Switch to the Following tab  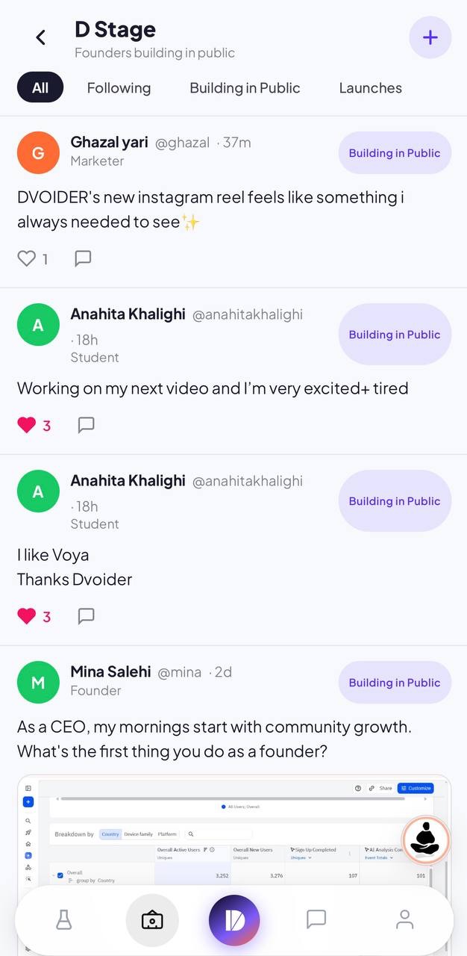(119, 88)
